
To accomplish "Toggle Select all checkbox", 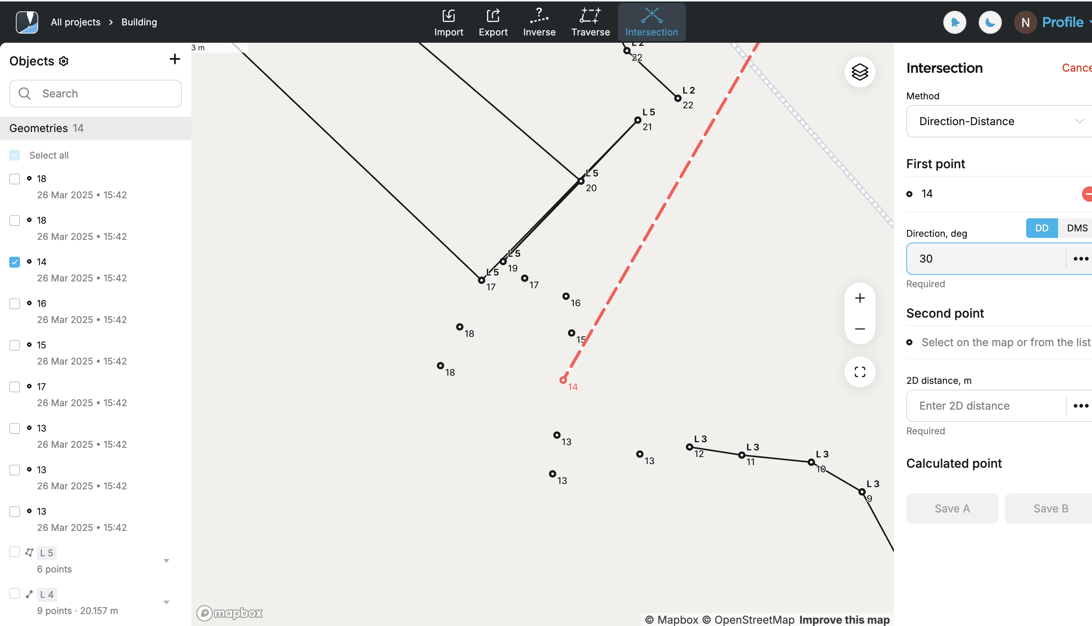I will [15, 155].
